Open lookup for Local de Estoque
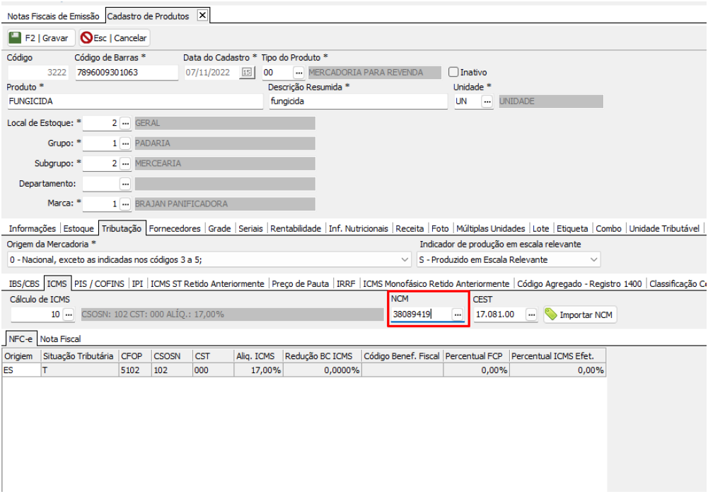This screenshot has height=494, width=708. [x=125, y=123]
